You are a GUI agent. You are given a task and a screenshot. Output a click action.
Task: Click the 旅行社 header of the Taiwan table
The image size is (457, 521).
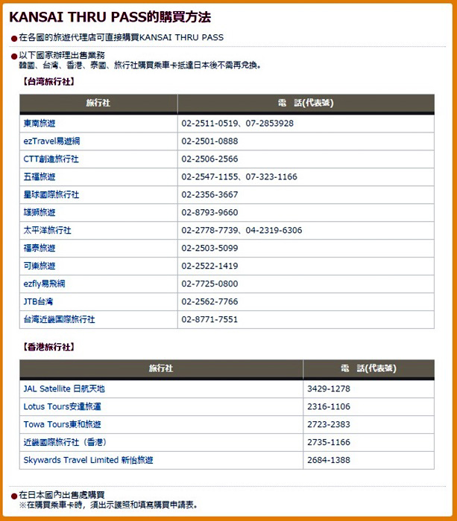98,103
